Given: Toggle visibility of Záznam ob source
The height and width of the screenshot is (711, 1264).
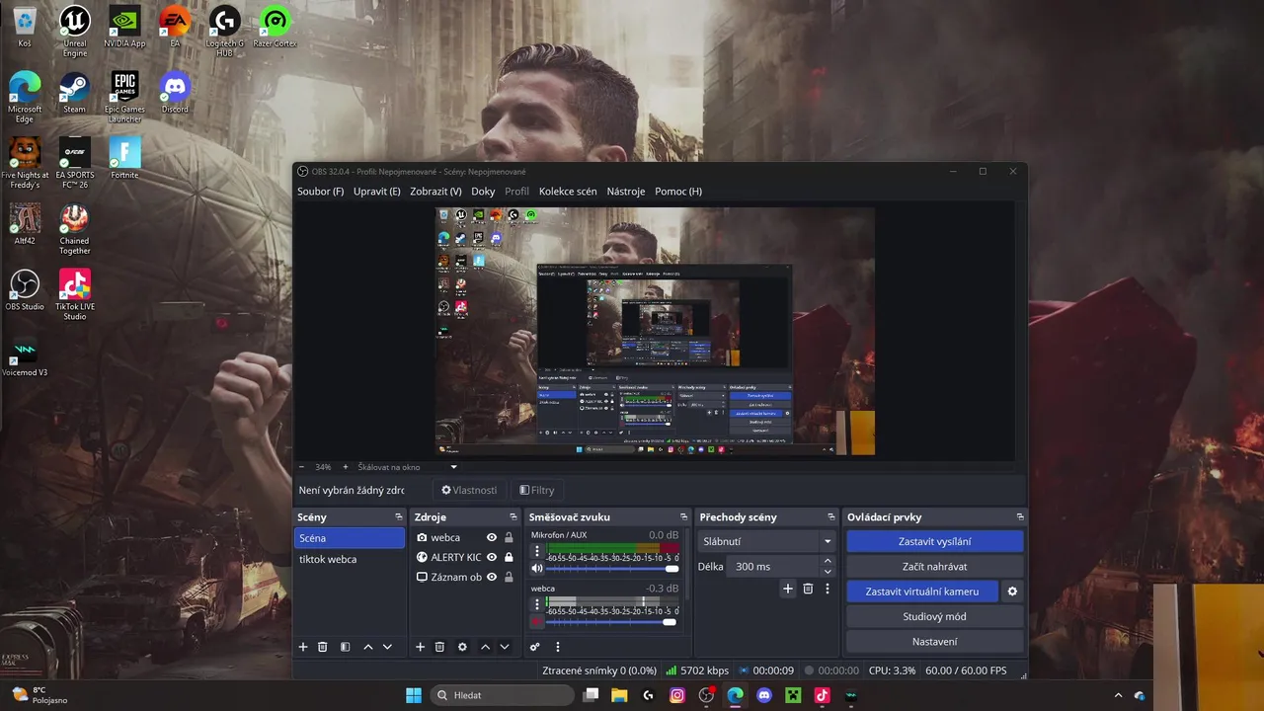Looking at the screenshot, I should (492, 577).
